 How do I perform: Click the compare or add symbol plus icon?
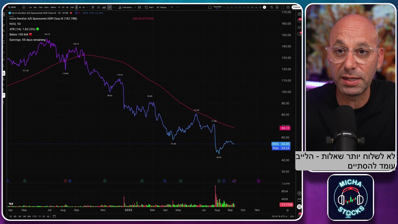24,7
